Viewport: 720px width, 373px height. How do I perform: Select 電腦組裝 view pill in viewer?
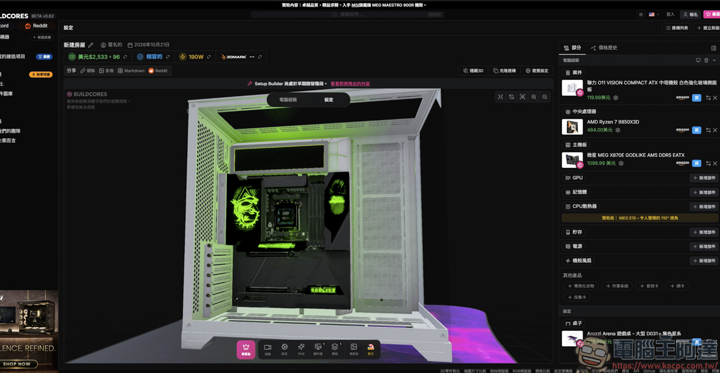click(288, 100)
